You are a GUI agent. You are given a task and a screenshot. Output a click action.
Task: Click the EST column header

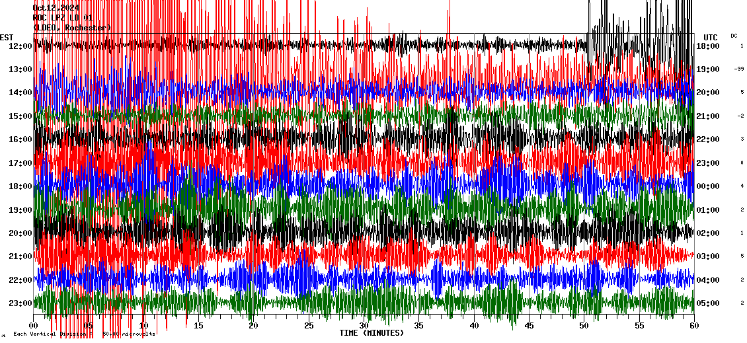pos(7,37)
